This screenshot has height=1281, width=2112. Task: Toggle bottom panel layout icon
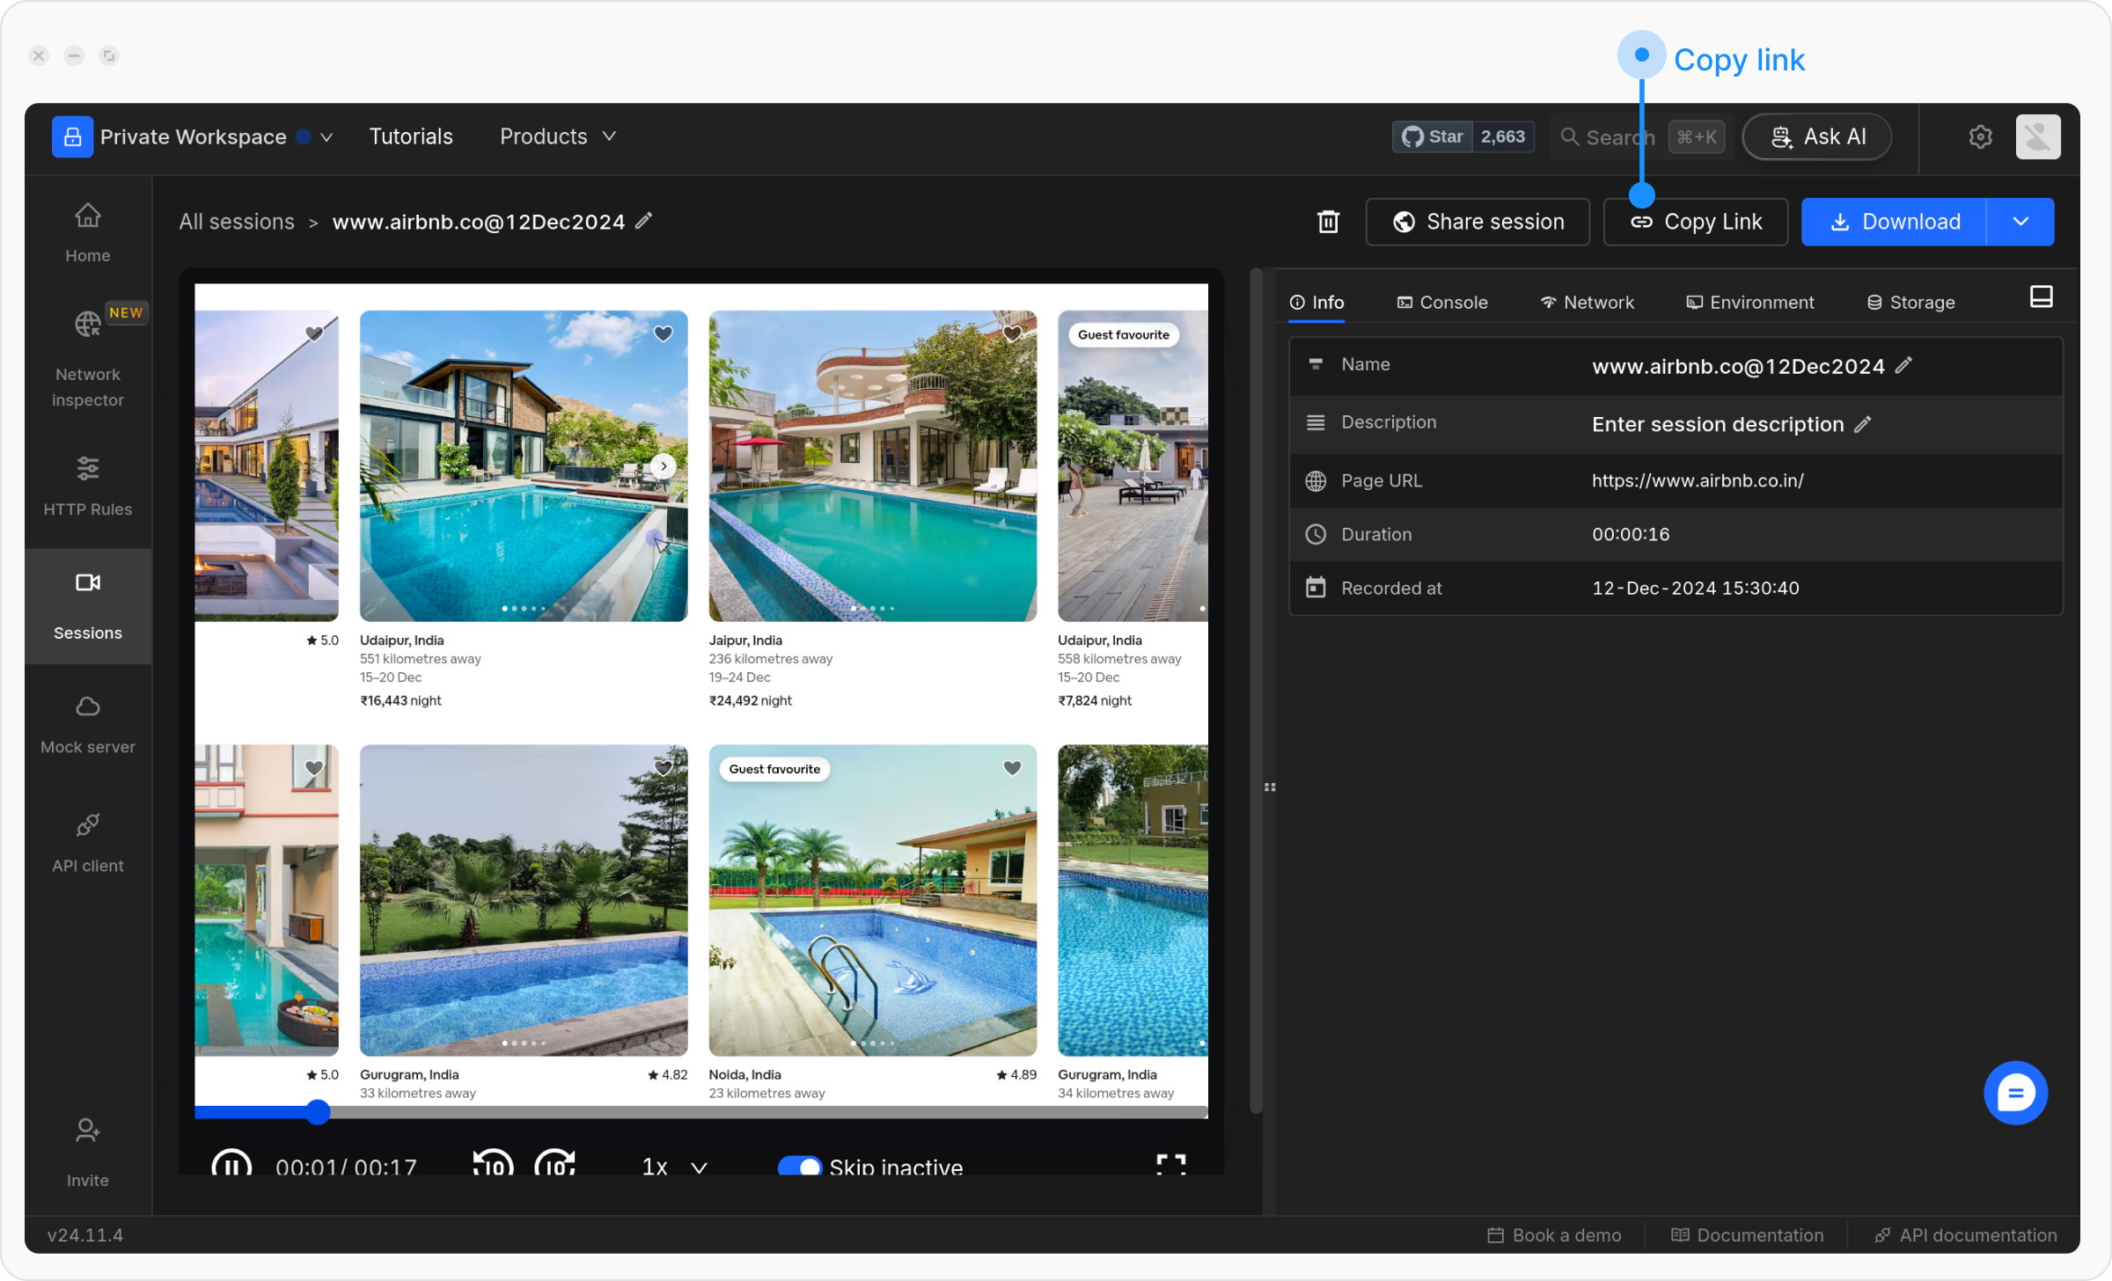tap(2041, 297)
